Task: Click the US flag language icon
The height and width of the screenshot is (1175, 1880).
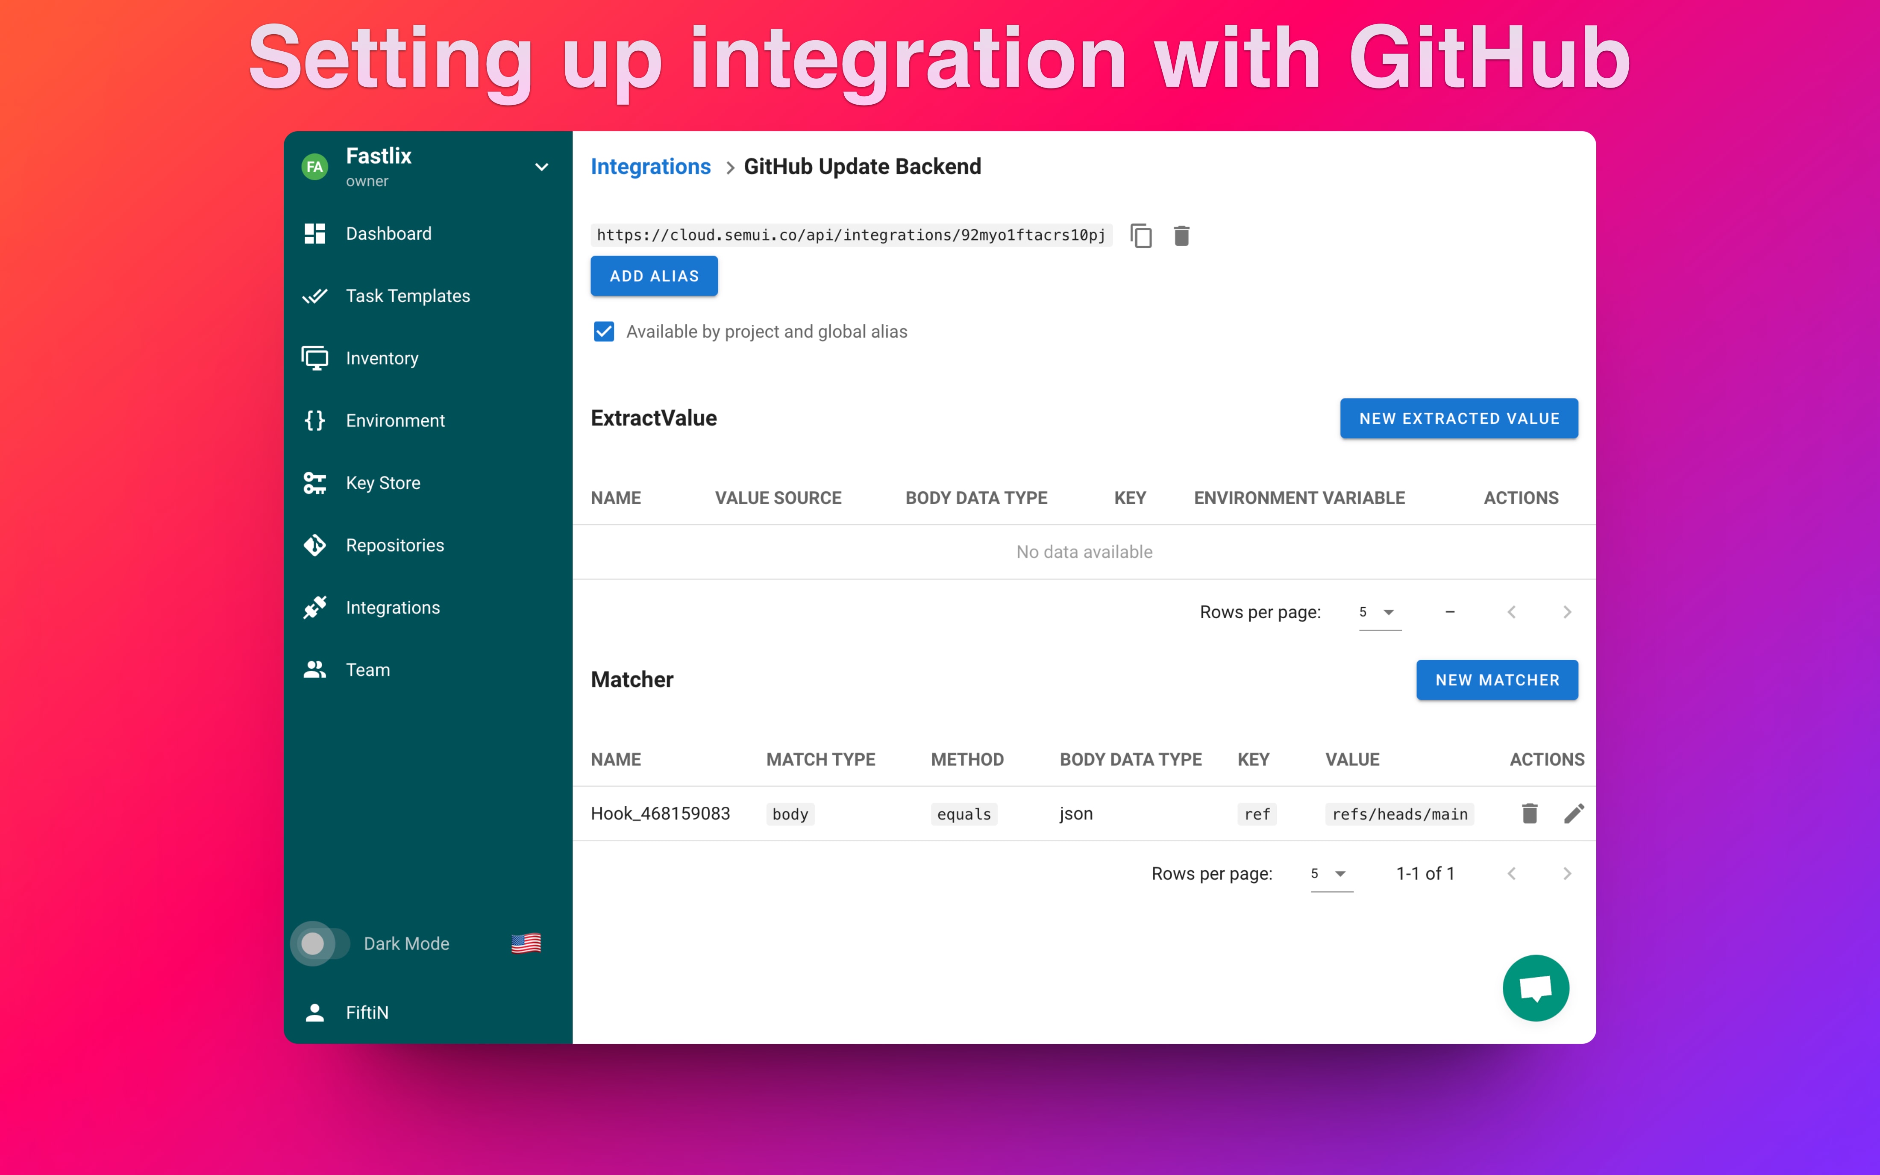Action: [526, 943]
